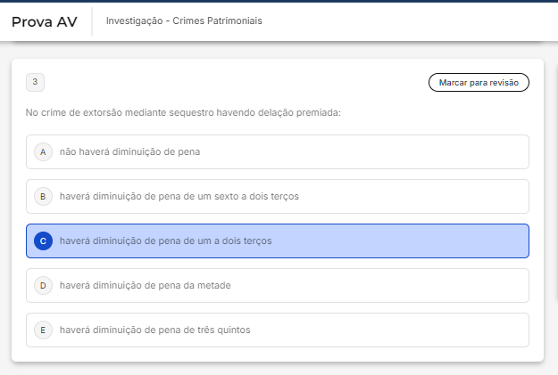Open 'Investigação - Crimes Patrimoniais' header label
The width and height of the screenshot is (558, 375).
[x=184, y=20]
